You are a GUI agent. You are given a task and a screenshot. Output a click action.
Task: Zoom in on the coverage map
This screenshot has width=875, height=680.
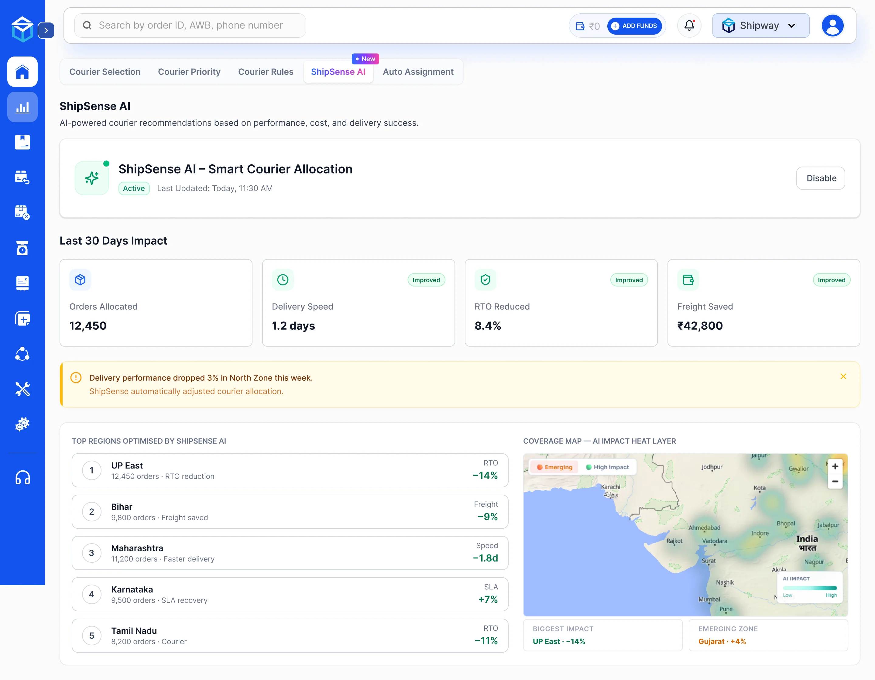point(835,466)
